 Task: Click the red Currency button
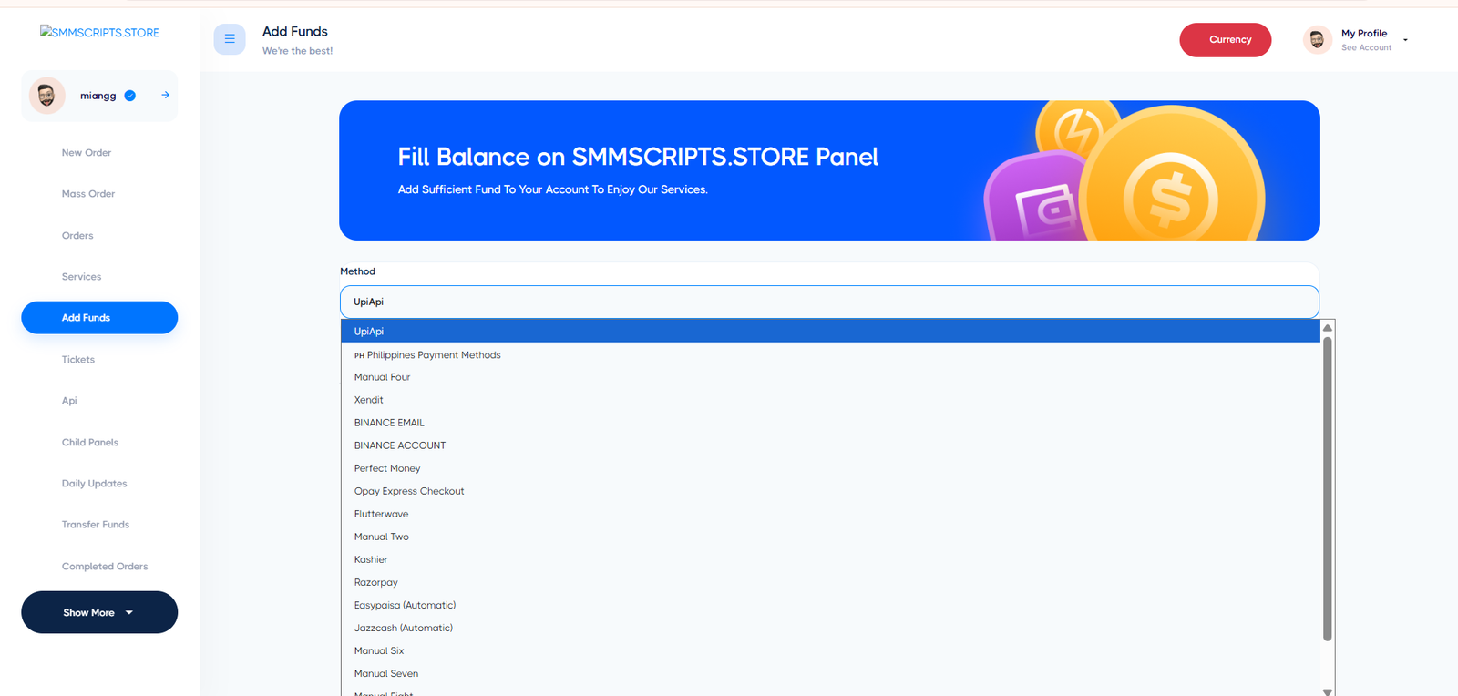(1226, 40)
